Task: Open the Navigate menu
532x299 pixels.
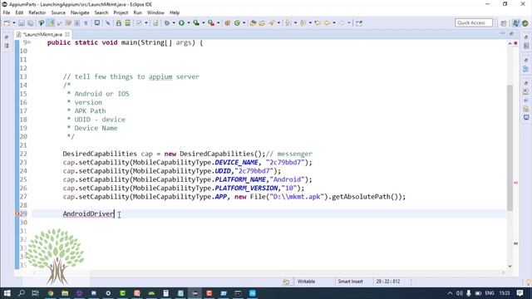Action: pyautogui.click(x=80, y=12)
